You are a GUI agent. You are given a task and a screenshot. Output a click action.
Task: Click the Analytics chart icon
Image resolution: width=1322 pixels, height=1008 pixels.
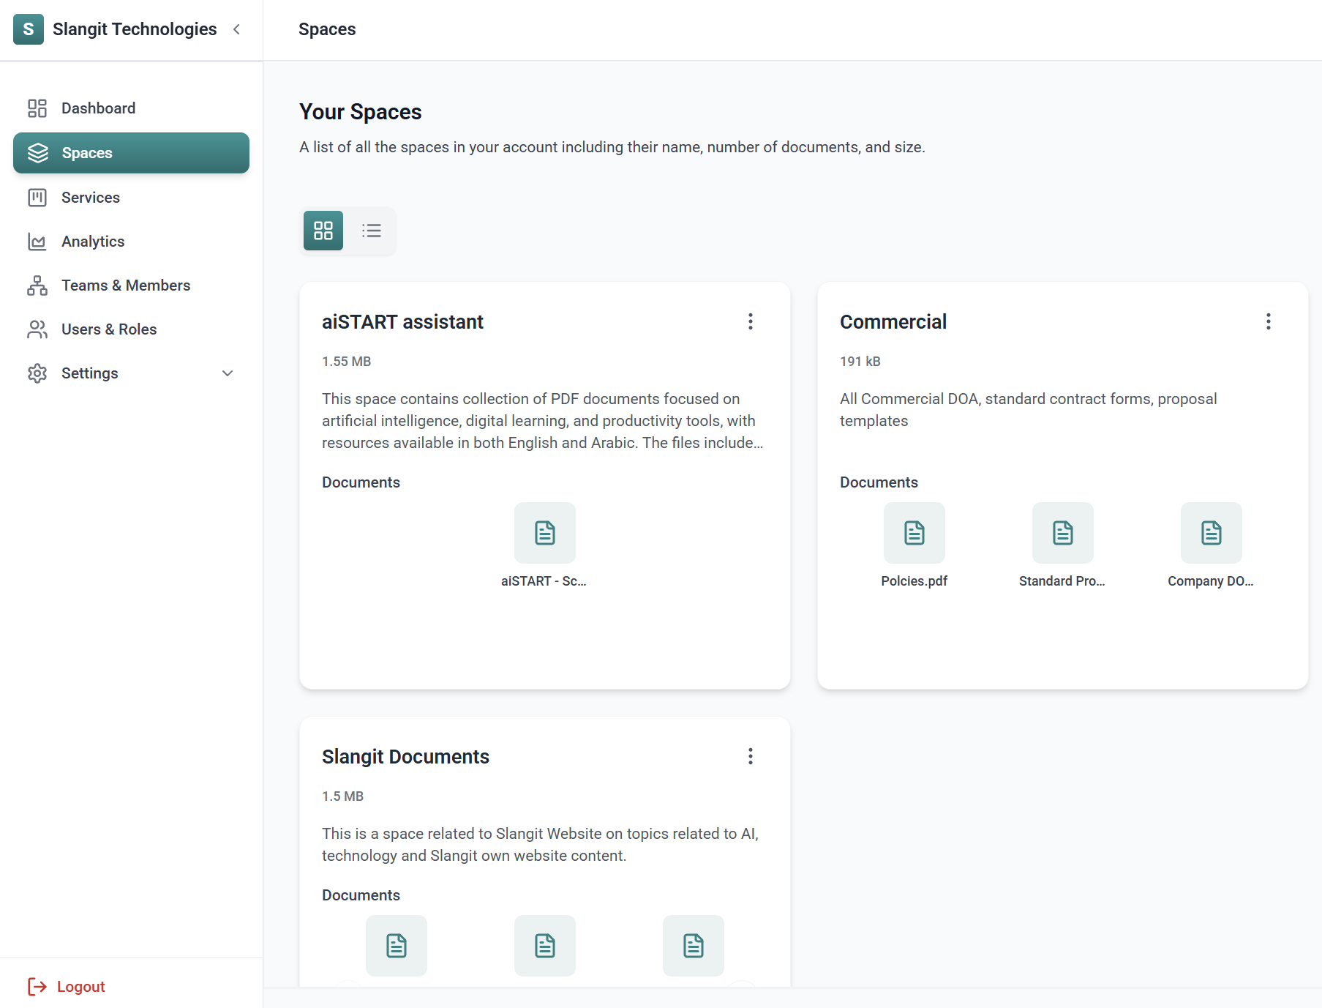[37, 242]
